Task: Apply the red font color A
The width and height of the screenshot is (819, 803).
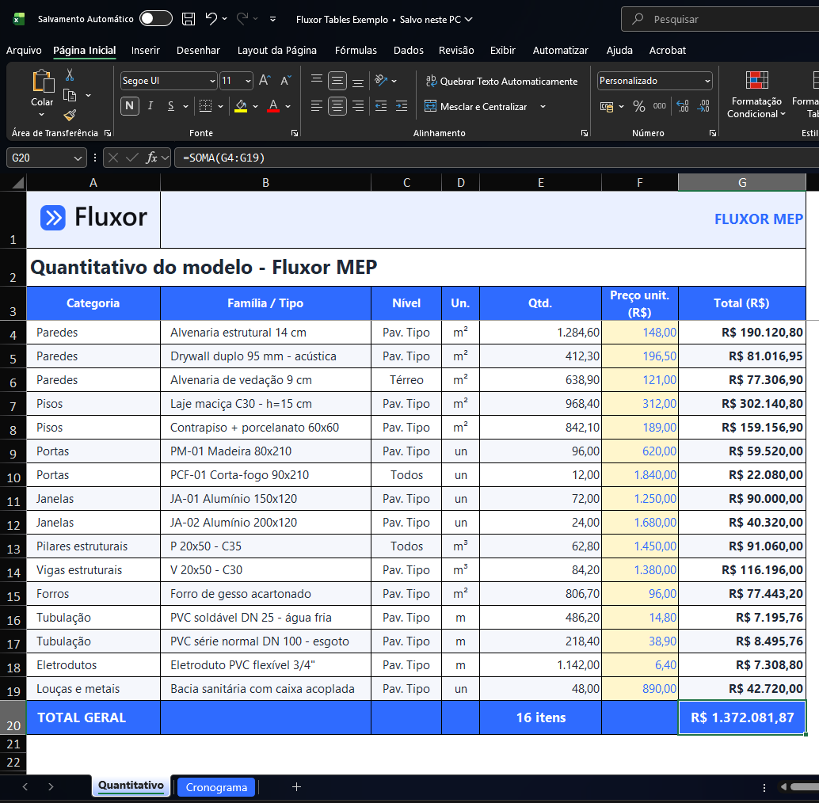Action: click(x=272, y=106)
